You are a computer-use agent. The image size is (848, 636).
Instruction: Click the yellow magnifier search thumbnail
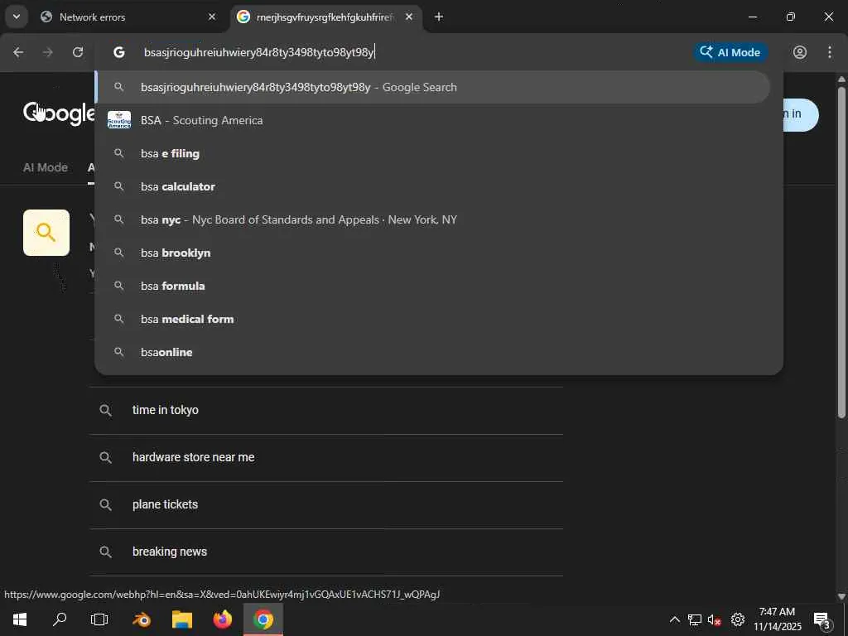click(46, 233)
